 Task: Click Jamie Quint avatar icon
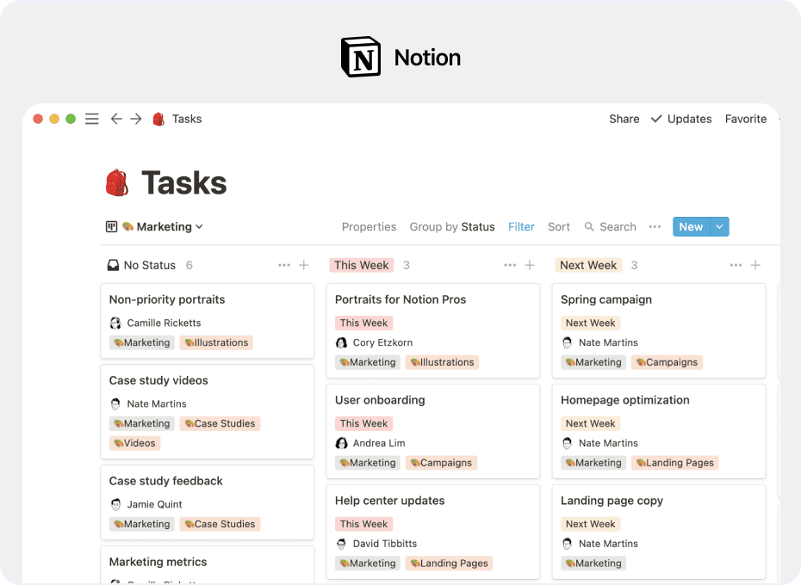115,504
